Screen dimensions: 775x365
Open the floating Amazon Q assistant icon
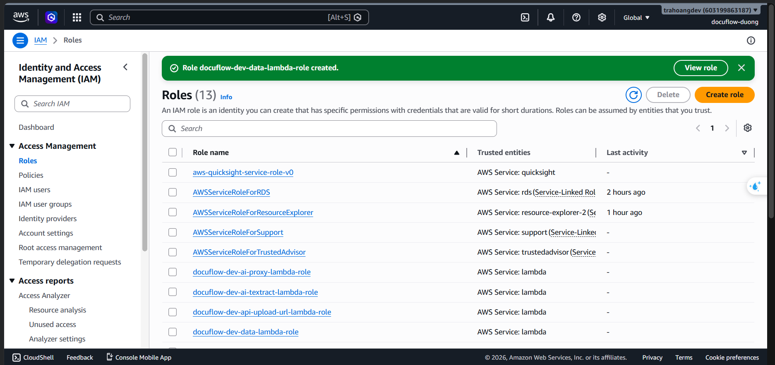click(x=755, y=186)
